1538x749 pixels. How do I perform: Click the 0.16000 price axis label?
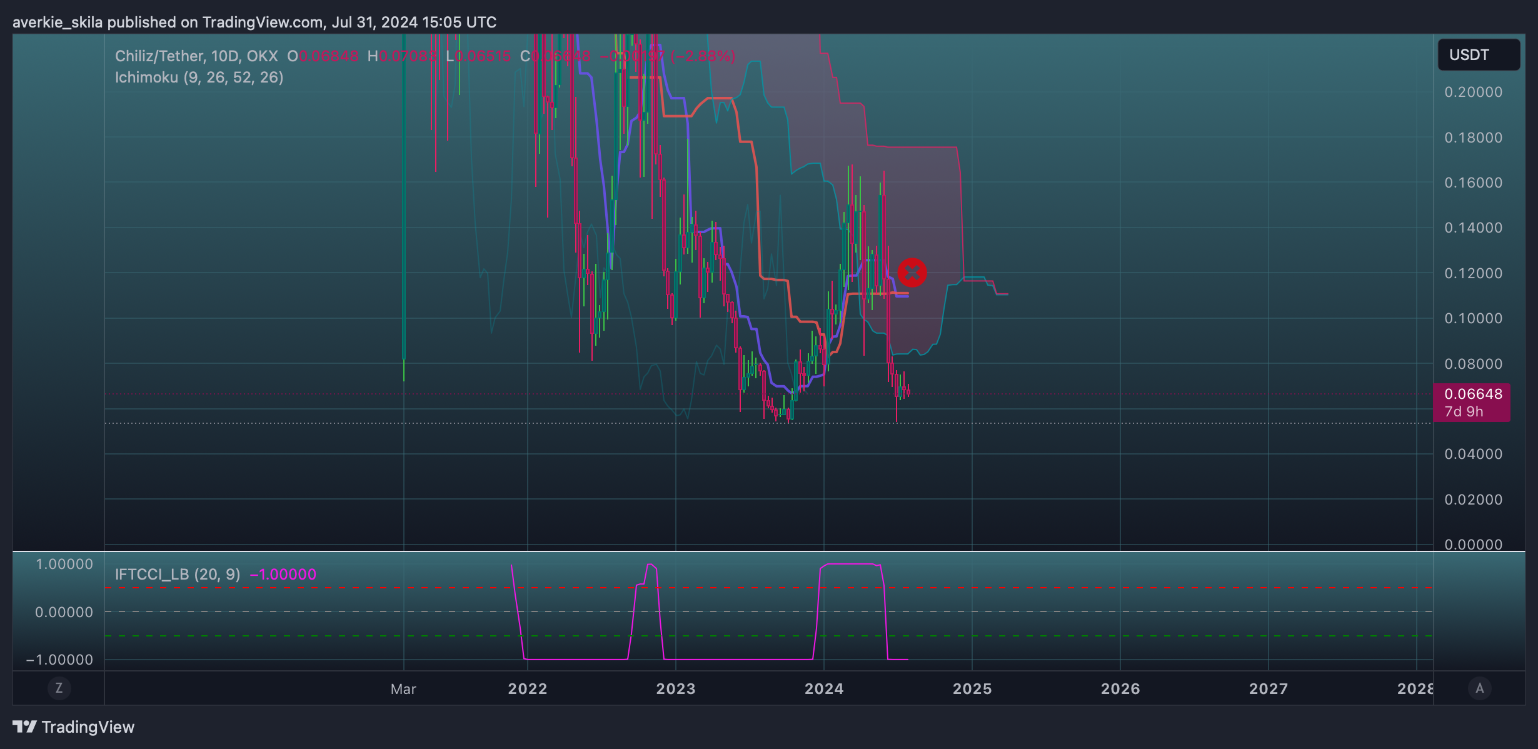tap(1473, 183)
